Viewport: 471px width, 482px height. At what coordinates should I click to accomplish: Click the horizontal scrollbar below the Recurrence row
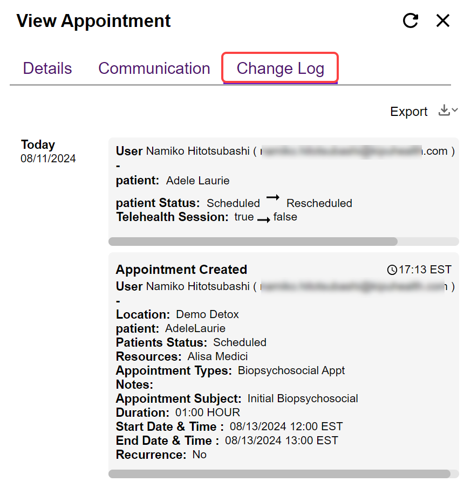tap(279, 474)
